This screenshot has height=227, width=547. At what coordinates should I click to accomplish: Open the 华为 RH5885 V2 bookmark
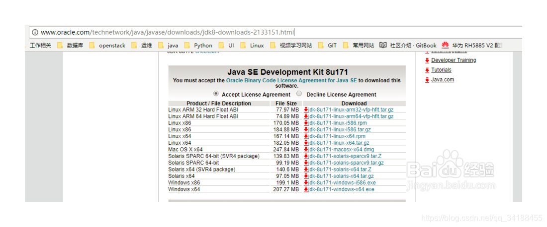(x=472, y=46)
